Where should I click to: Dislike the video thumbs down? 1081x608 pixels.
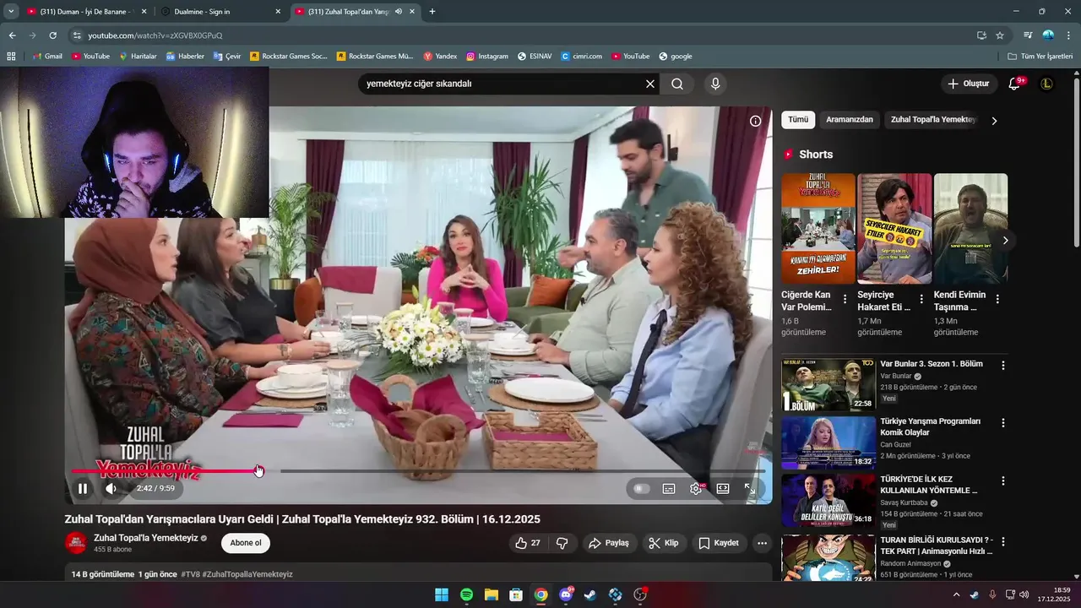[562, 543]
